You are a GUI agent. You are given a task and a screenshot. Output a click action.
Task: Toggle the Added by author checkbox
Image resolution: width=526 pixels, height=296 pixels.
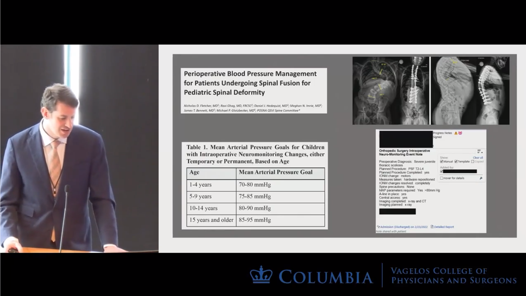[x=441, y=171]
